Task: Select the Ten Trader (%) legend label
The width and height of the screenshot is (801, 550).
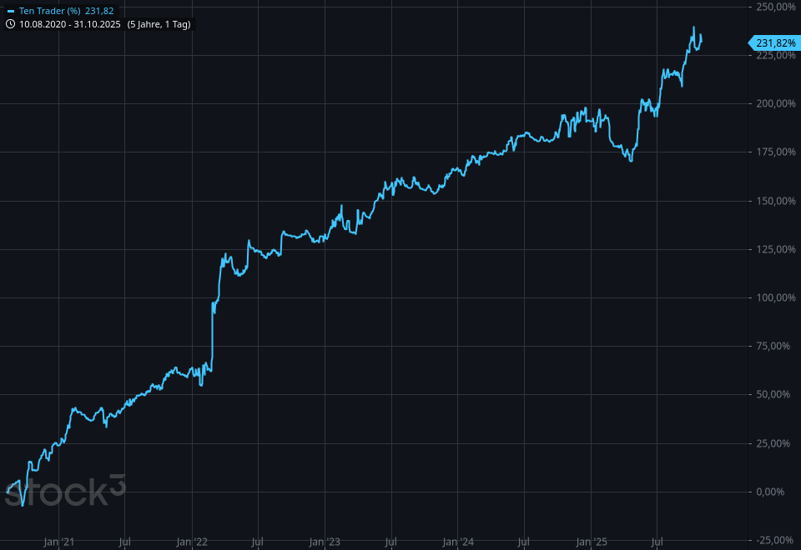Action: coord(49,12)
